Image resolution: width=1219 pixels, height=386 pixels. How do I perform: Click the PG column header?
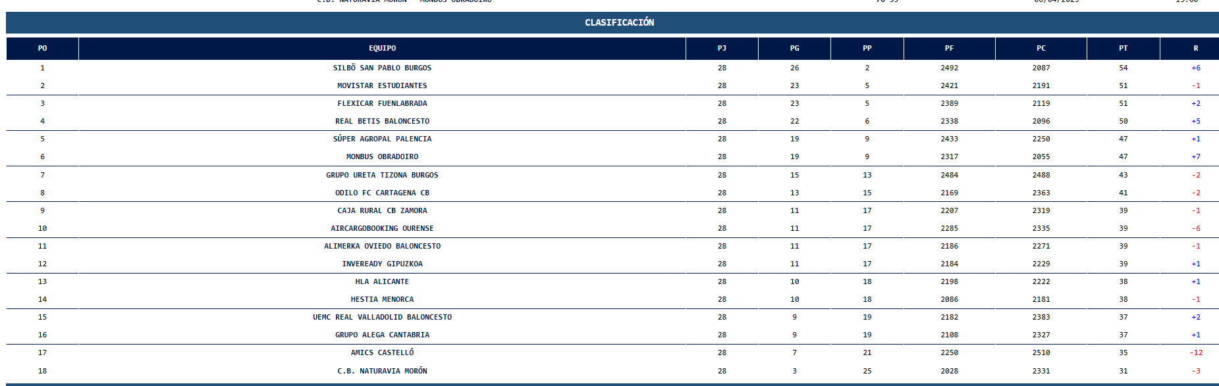(x=794, y=49)
